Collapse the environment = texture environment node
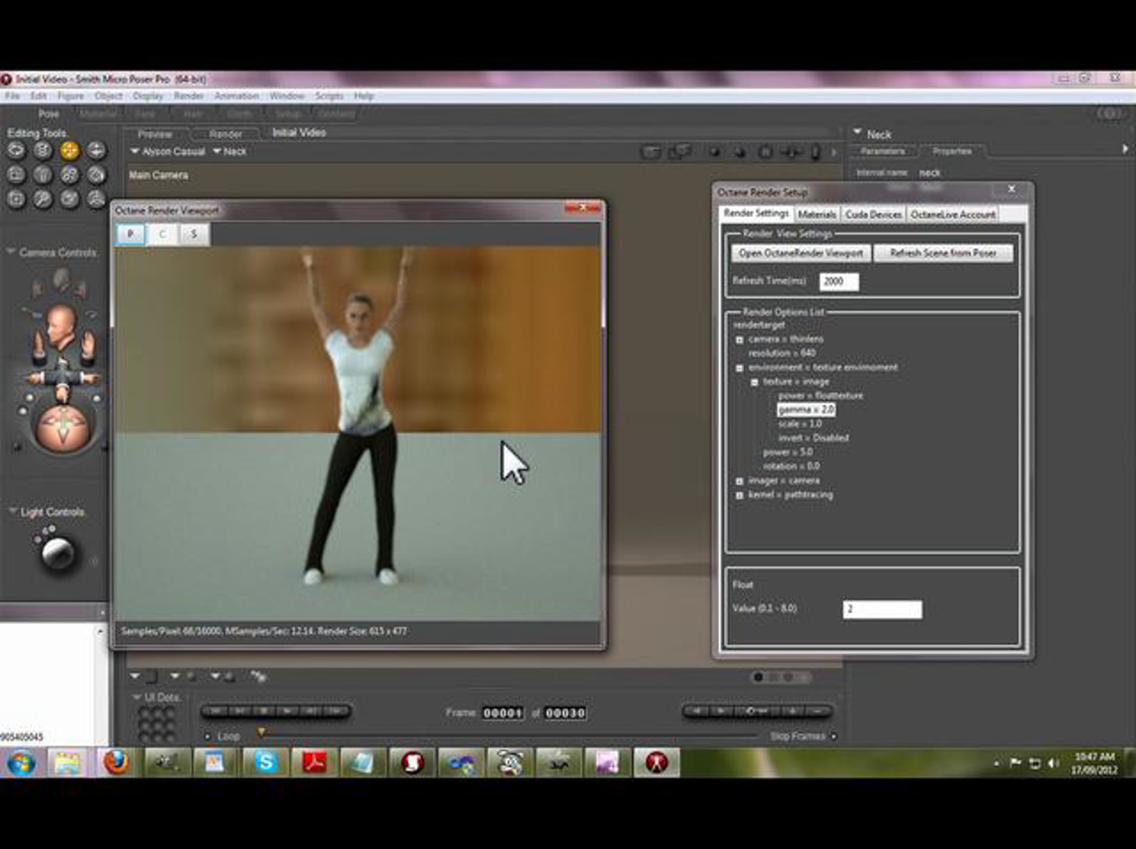Screen dimensions: 1136x849 pos(739,368)
